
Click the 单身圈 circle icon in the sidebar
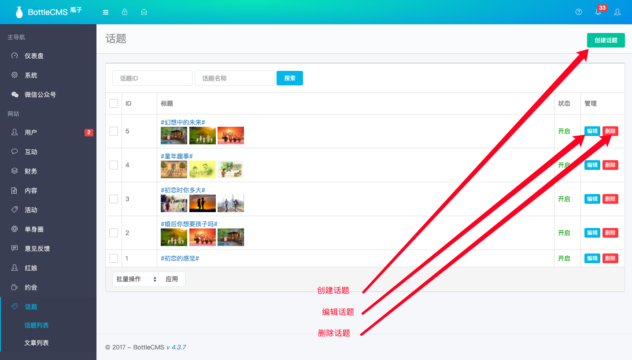[x=15, y=229]
